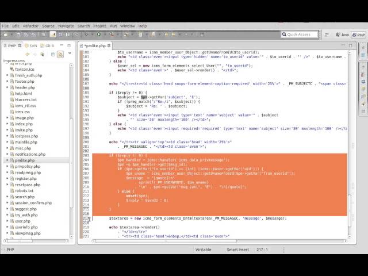Minimize the editor area
Viewport: 368px width, 276px height.
coord(343,45)
